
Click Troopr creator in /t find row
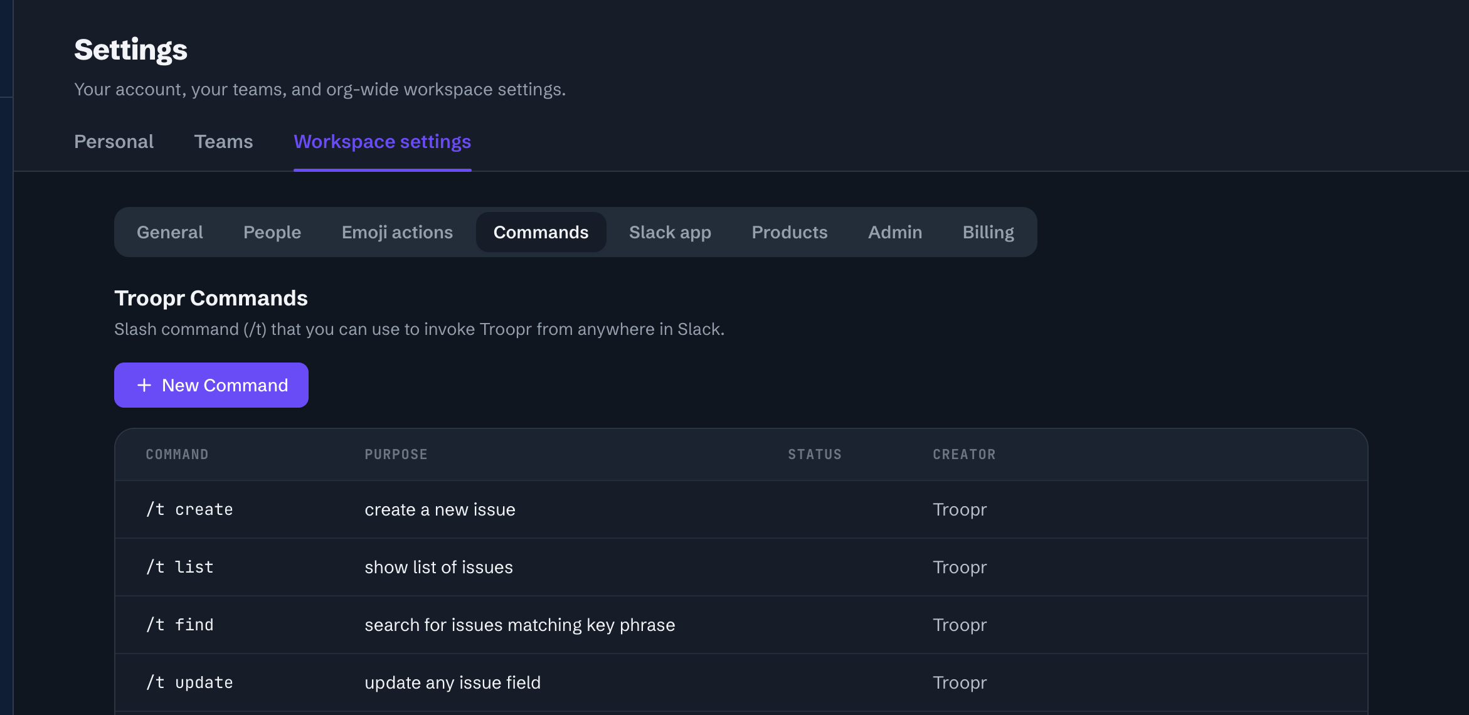coord(959,625)
